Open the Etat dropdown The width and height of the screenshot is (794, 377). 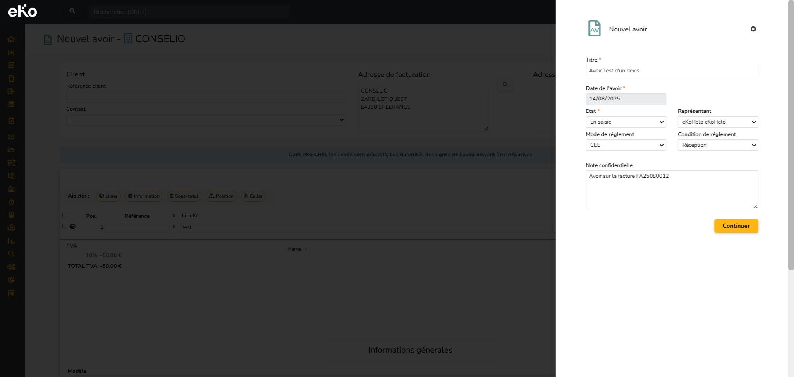(625, 122)
